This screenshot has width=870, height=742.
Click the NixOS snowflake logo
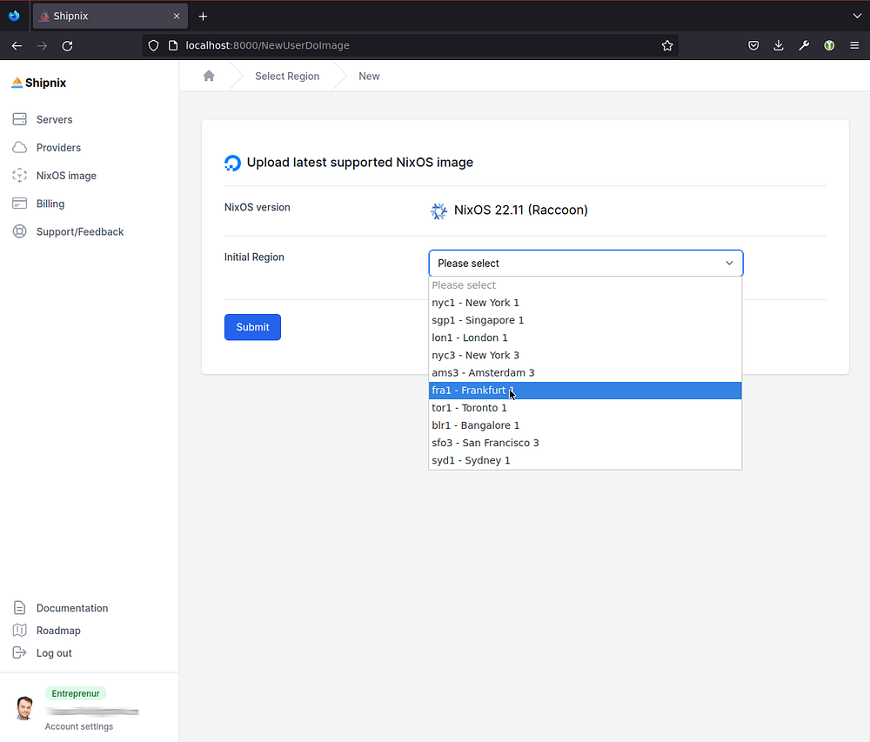click(438, 211)
